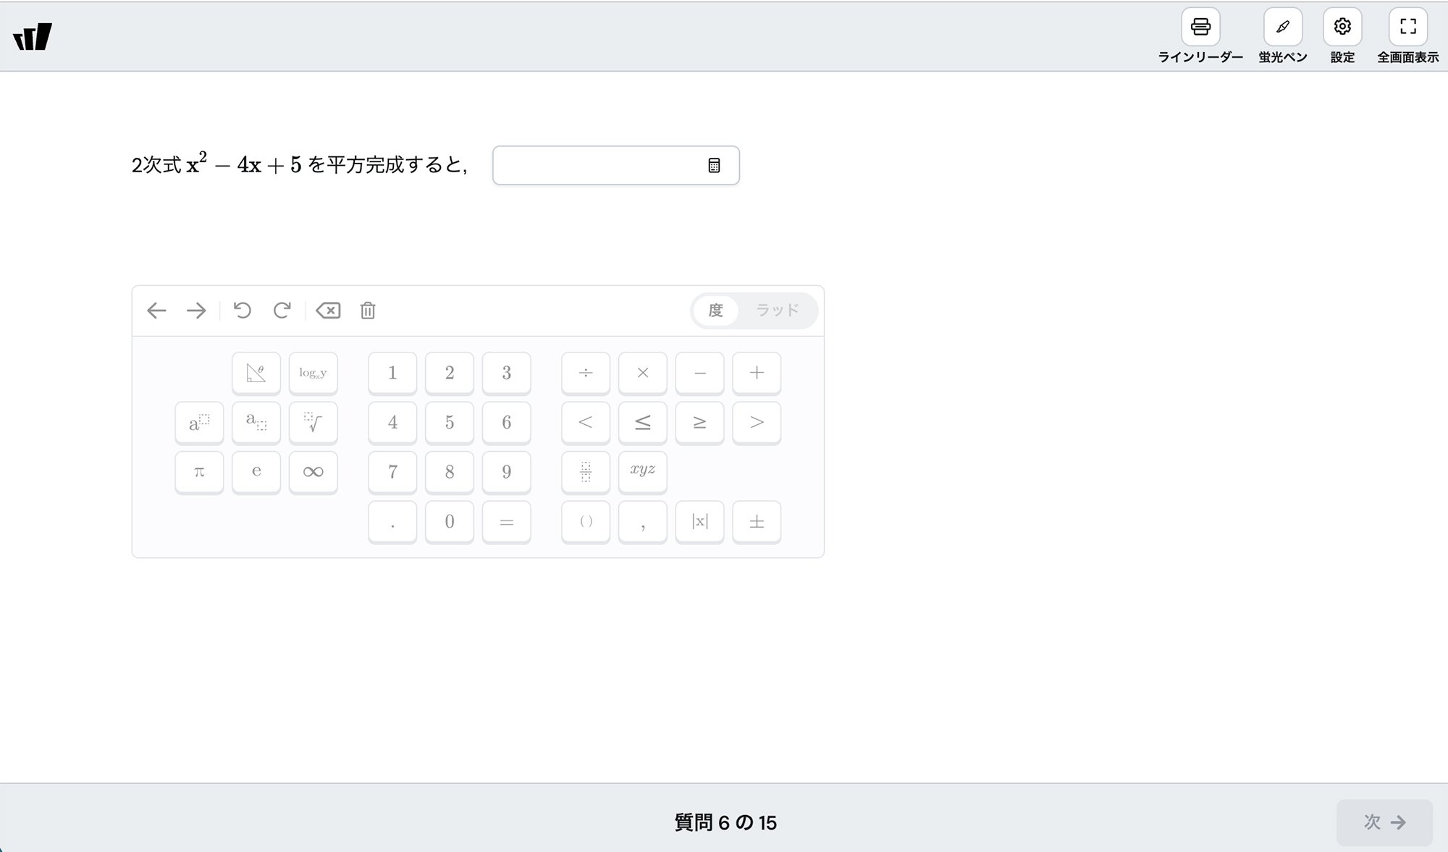Click the calculator icon in answer field

pos(714,166)
